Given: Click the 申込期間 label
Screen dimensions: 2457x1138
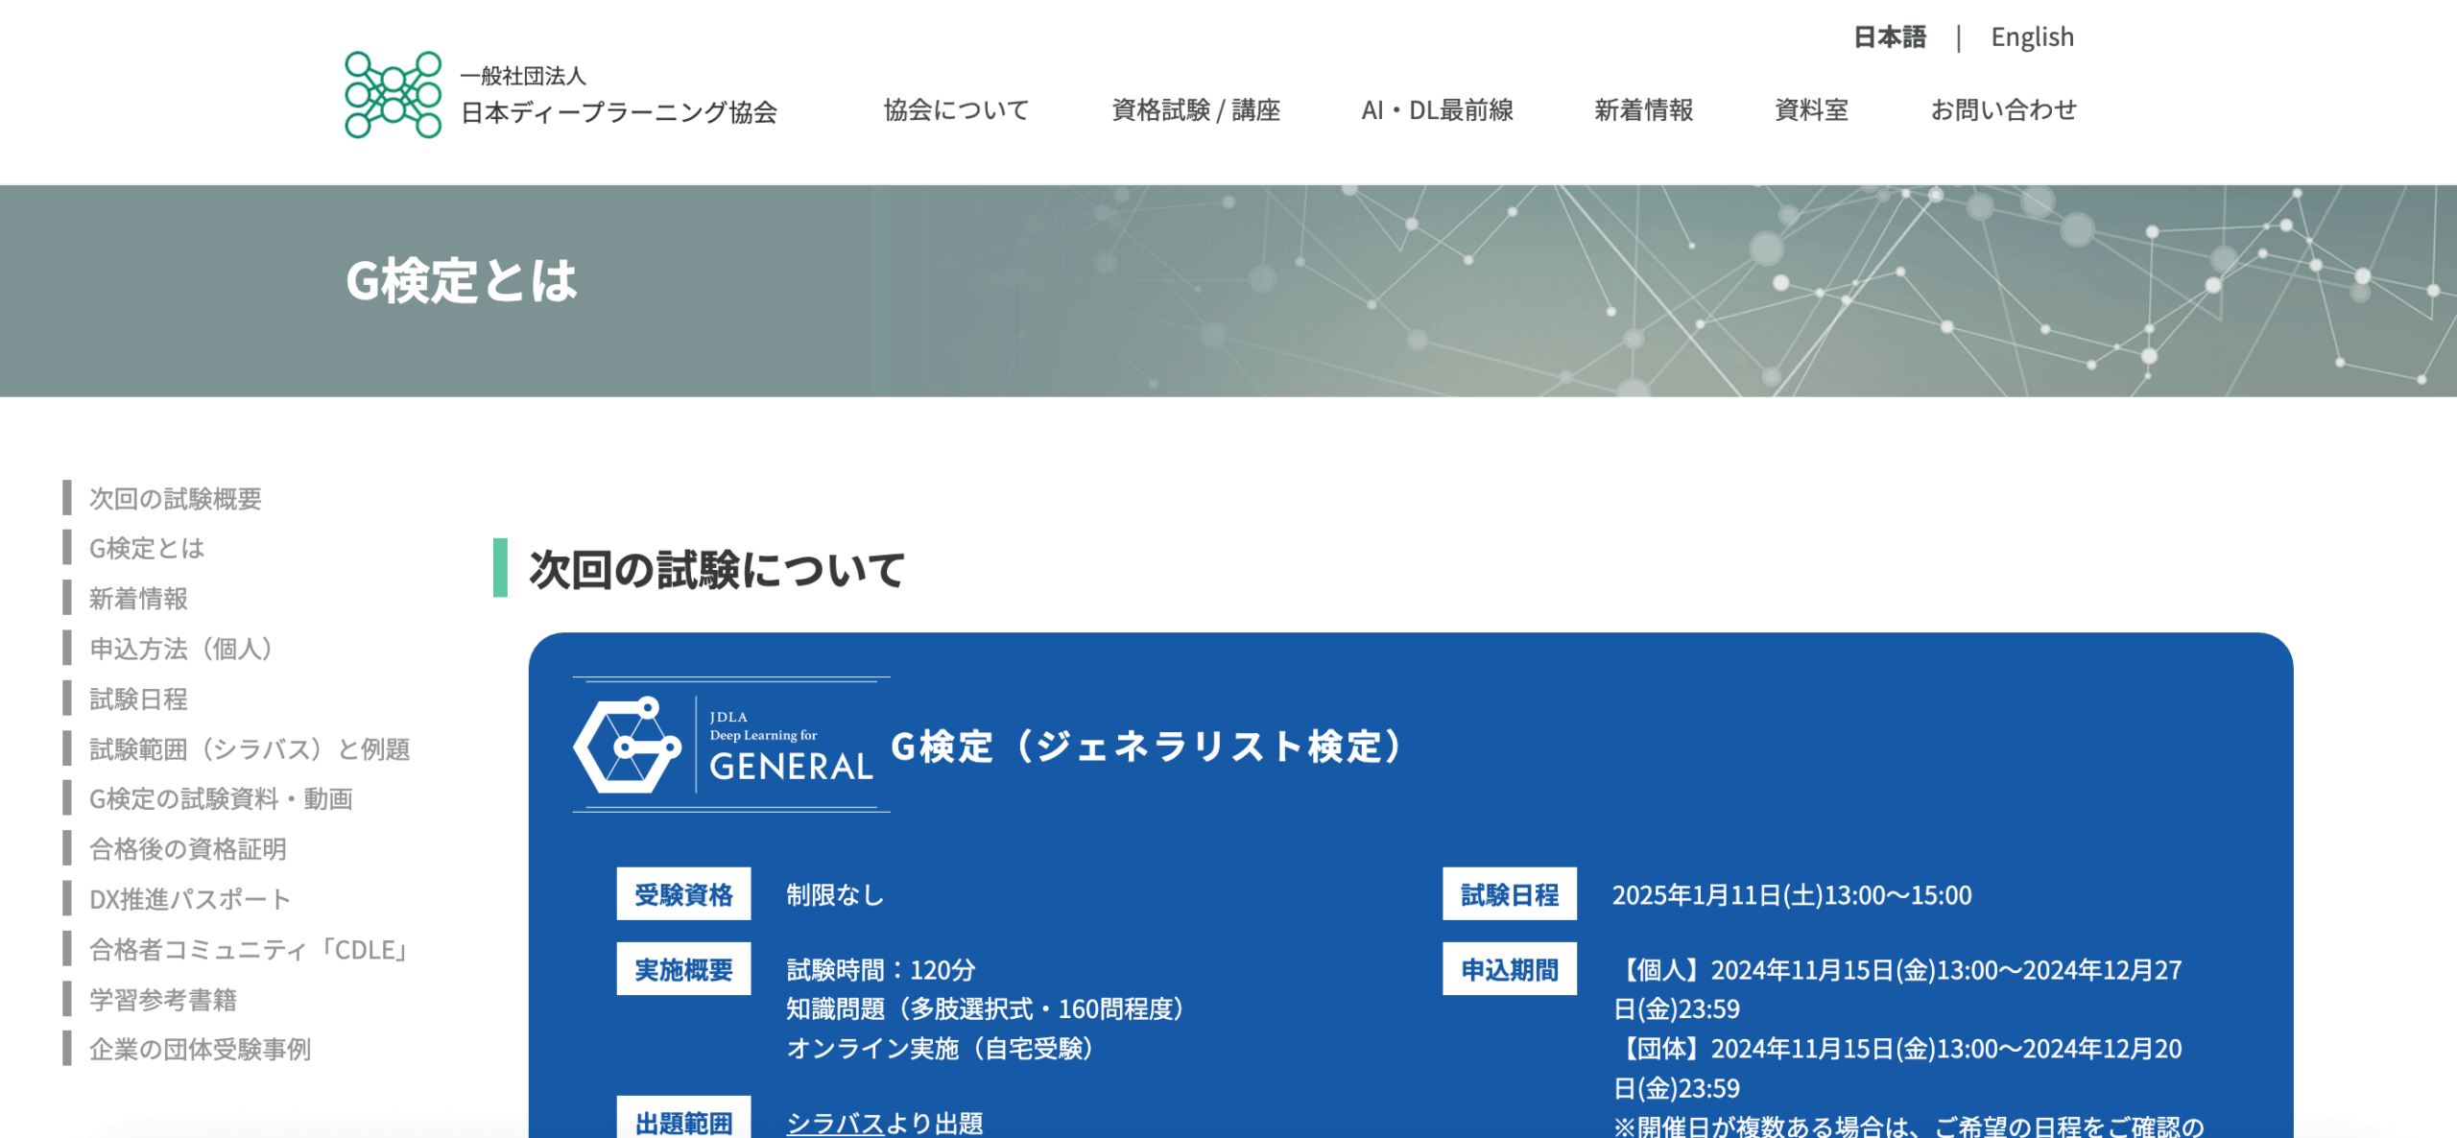Looking at the screenshot, I should [1510, 969].
